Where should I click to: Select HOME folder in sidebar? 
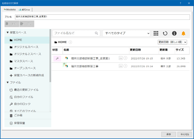click(x=27, y=40)
